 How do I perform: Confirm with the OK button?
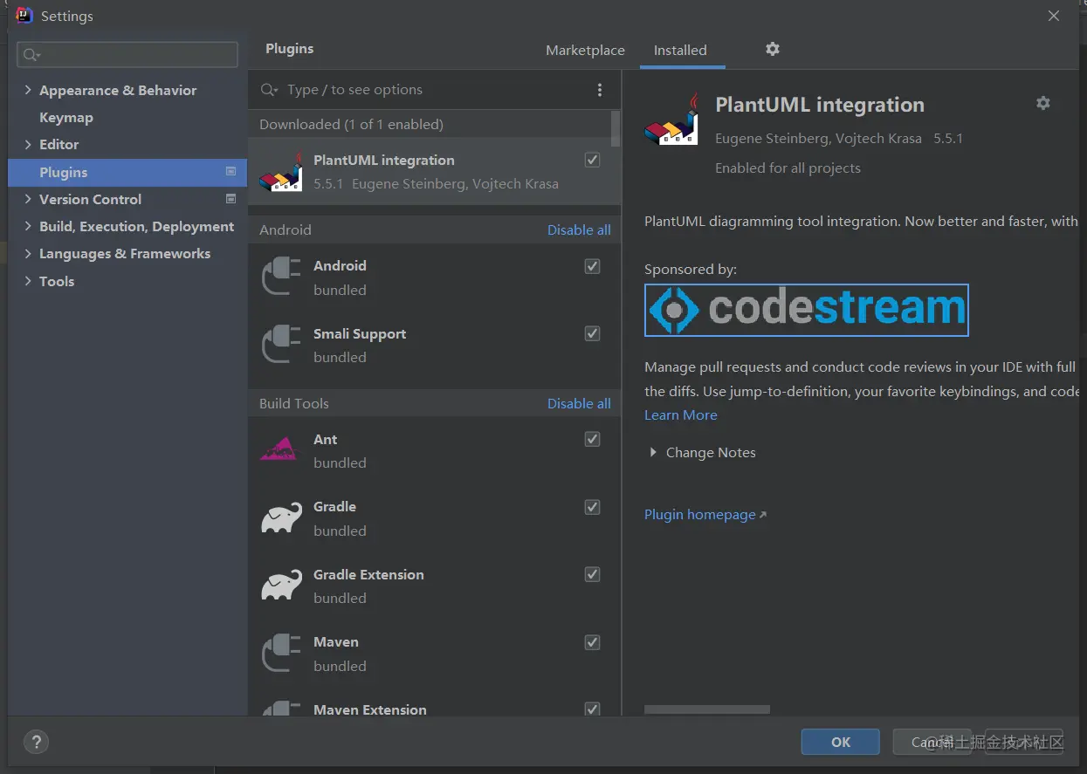point(840,742)
